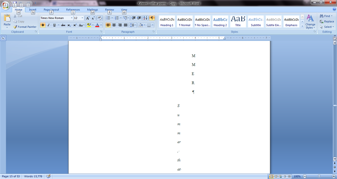Screen dimensions: 337x179
Task: Open the Paragraph dialog launcher
Action: (x=154, y=32)
